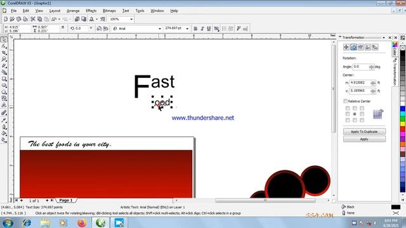This screenshot has height=228, width=406.
Task: Open the Undo history dropdown arrow
Action: coord(59,19)
